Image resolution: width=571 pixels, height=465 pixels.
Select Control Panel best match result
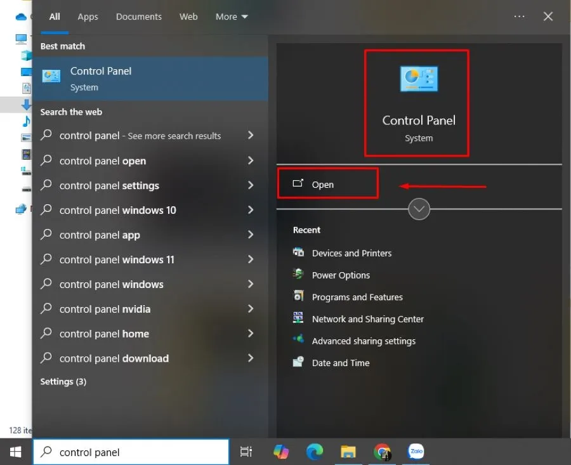(x=150, y=79)
